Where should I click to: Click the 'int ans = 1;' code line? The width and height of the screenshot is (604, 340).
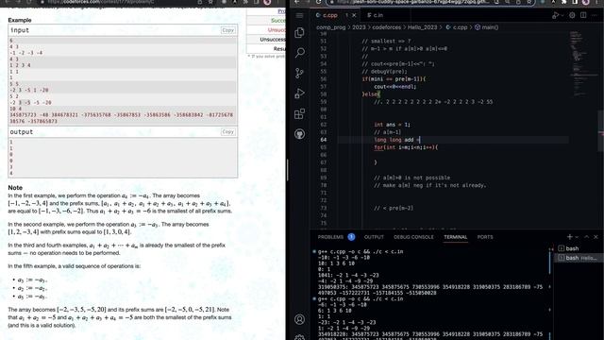point(393,125)
